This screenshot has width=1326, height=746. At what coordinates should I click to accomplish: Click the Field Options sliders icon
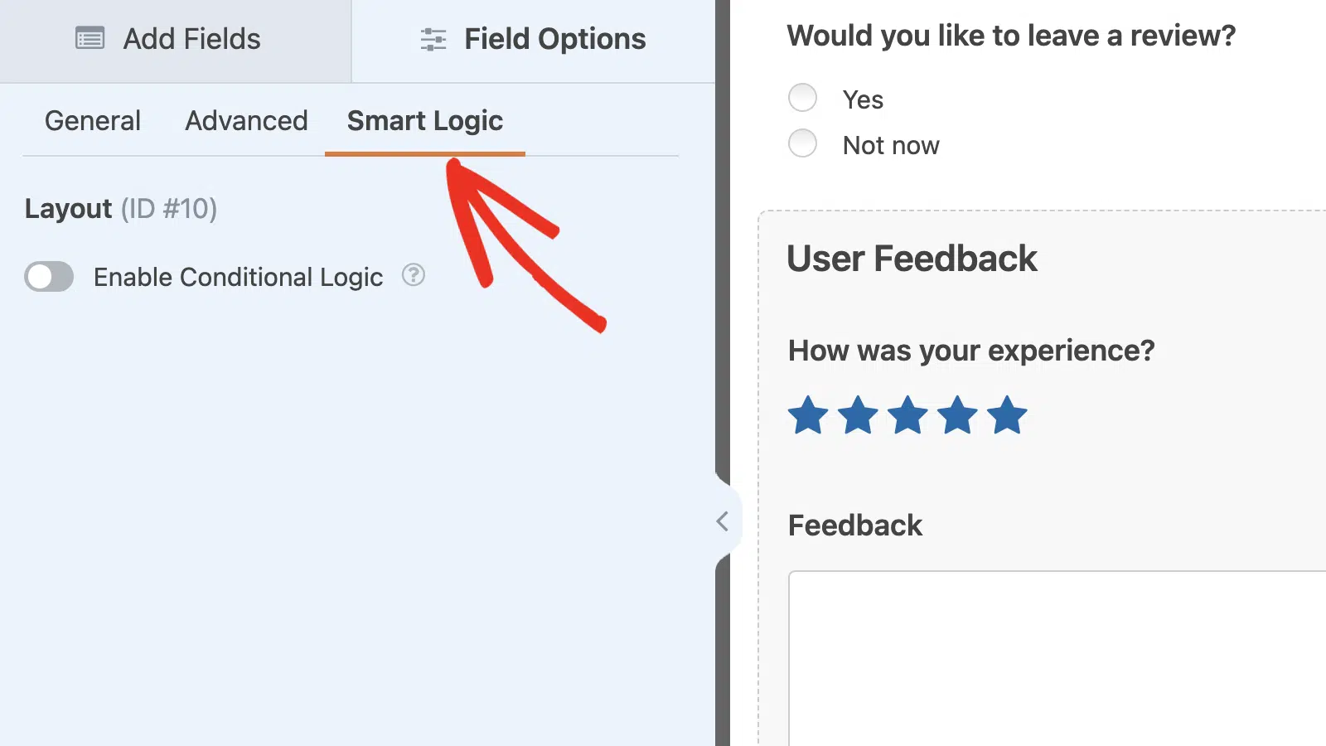point(433,39)
